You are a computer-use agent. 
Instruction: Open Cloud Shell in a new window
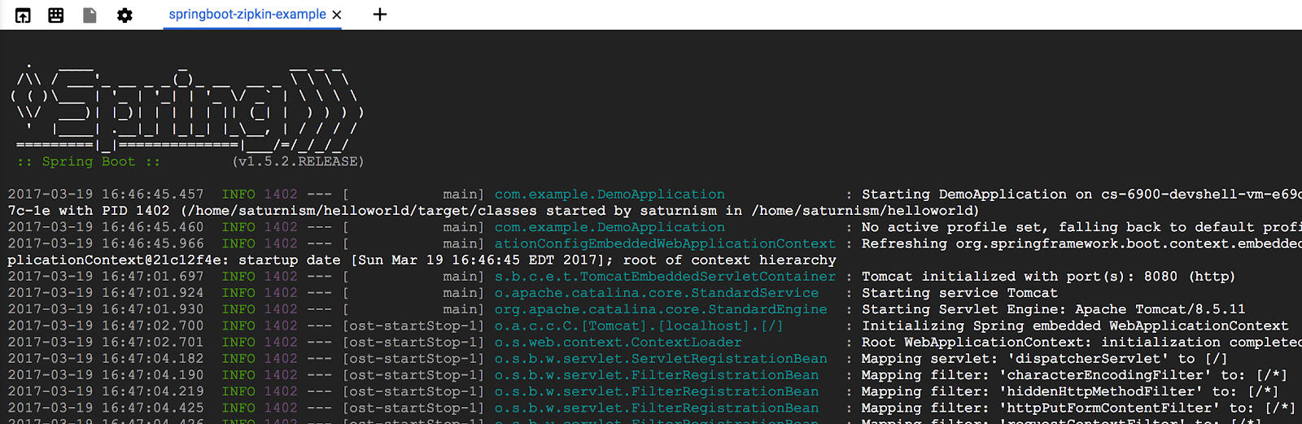[23, 15]
